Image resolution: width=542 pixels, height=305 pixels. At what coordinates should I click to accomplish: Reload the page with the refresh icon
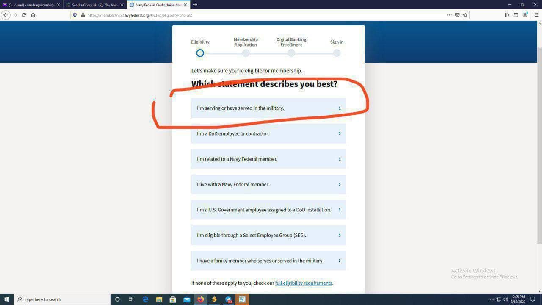click(24, 15)
